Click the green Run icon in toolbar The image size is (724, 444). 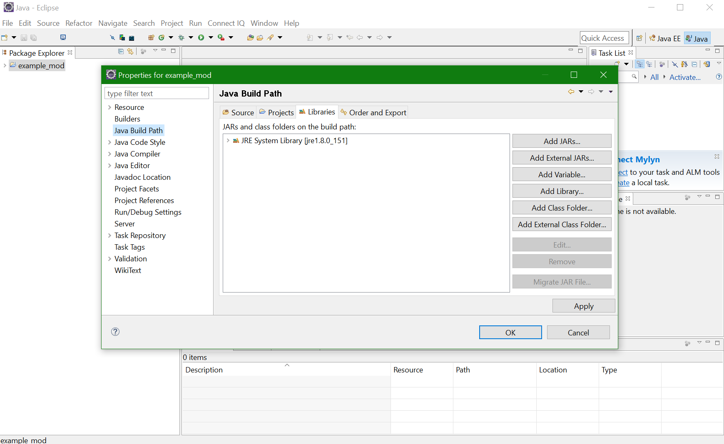[201, 37]
